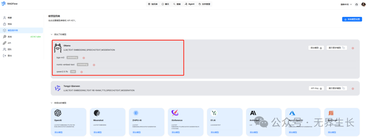The image size is (366, 137).
Task: Click the 系统模型设置 button
Action: (352, 19)
